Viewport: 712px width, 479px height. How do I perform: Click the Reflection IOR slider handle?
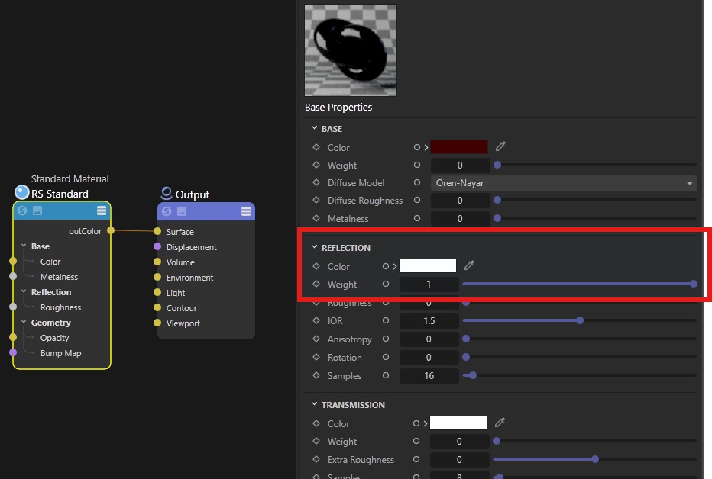pos(580,320)
